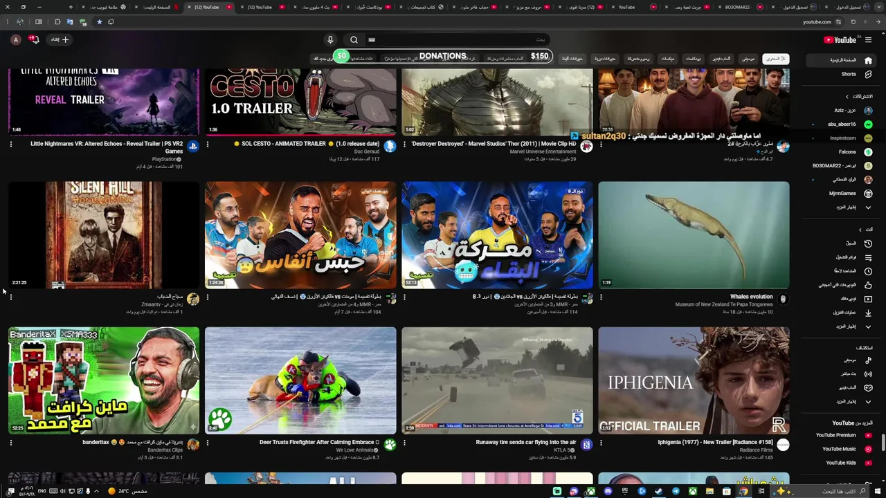Open Playlists (قوائم التشغيل) in the sidebar

point(841,257)
